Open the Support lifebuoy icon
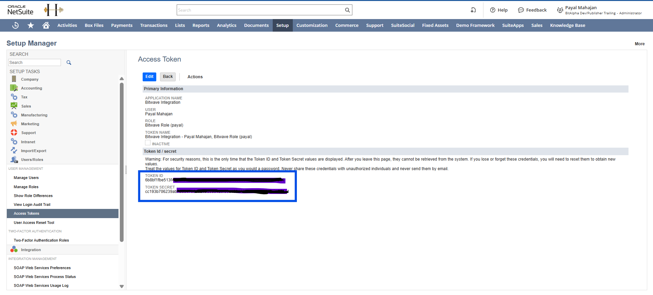Screen dimensions: 653x295 14,132
